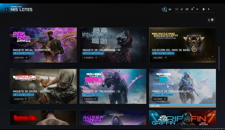Open the card-shaped icon next to the bell
The image size is (225, 130).
[x=187, y=9]
